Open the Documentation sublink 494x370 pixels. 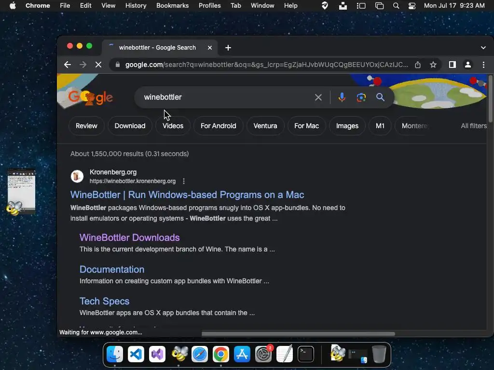tap(112, 269)
